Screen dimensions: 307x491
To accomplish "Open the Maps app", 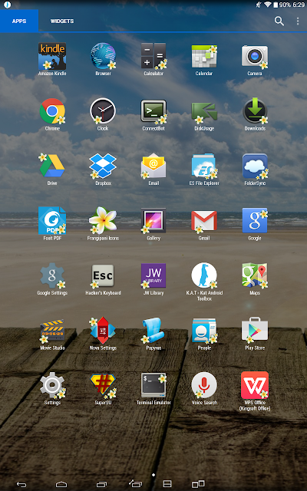I will tap(255, 275).
